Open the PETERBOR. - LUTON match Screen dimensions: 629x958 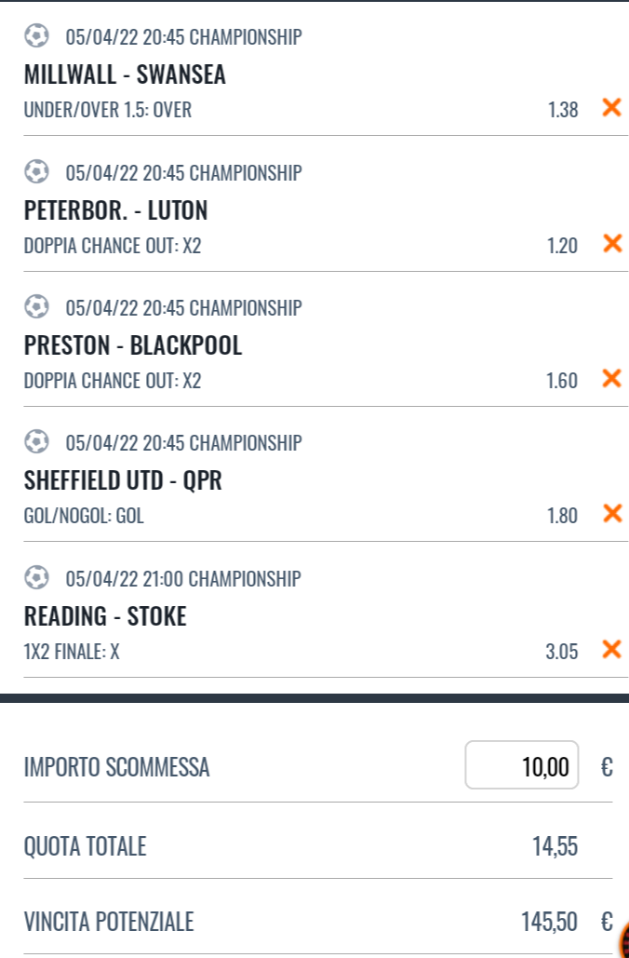click(x=115, y=210)
